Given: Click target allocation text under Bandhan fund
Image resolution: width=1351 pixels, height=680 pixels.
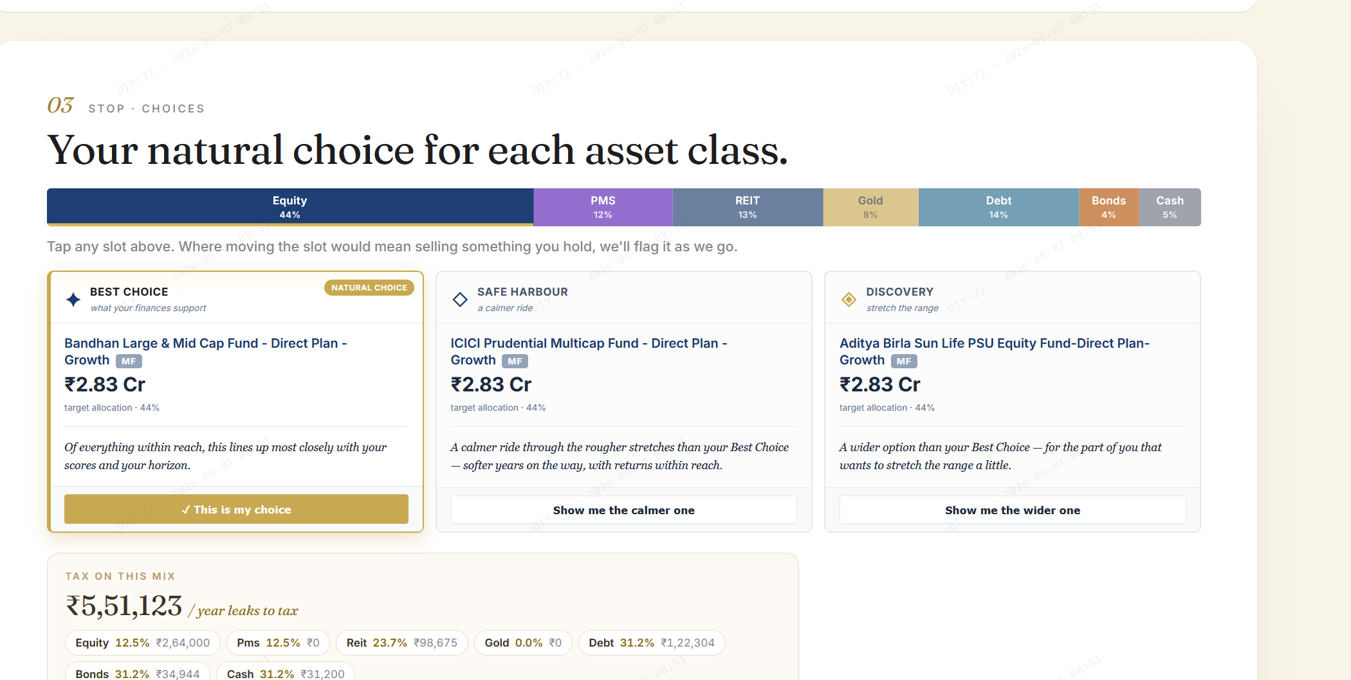Looking at the screenshot, I should [x=112, y=407].
